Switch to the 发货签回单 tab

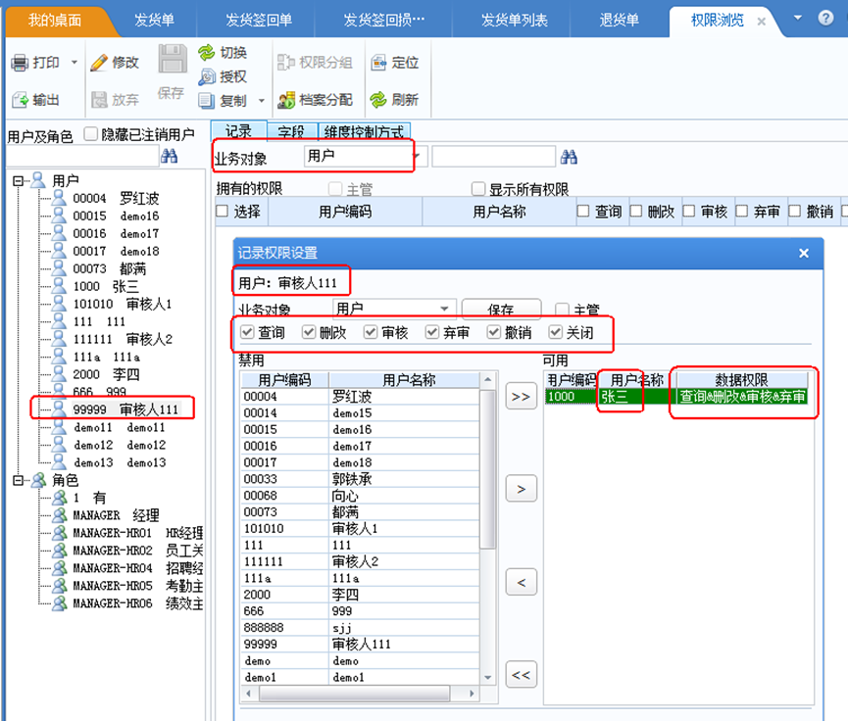coord(259,21)
